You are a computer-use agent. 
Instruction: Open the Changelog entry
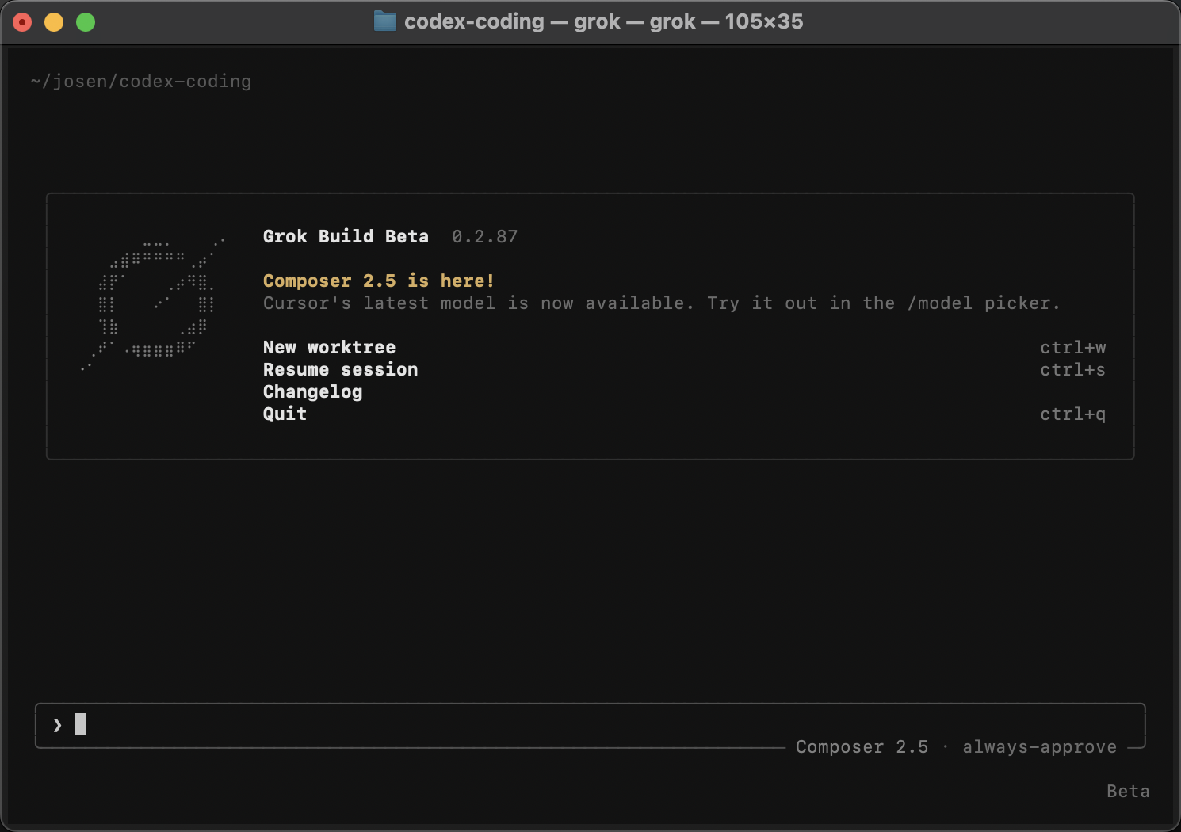[312, 392]
